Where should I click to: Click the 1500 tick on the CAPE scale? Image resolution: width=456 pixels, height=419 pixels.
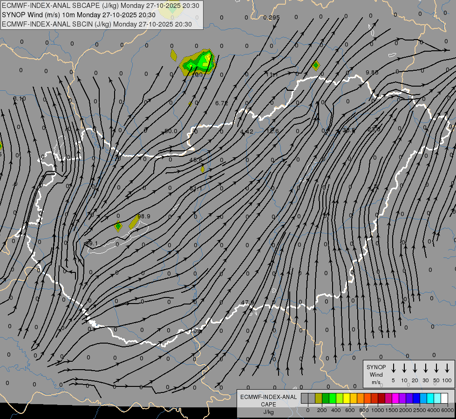(391, 410)
